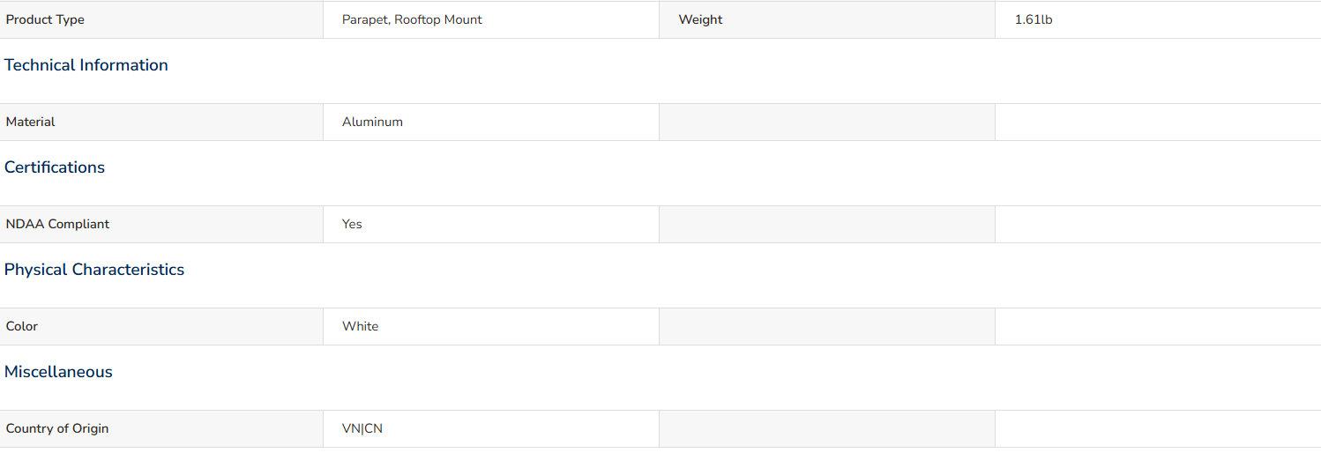This screenshot has height=453, width=1321.
Task: Click the empty gray cell beside Yes
Action: (x=827, y=224)
